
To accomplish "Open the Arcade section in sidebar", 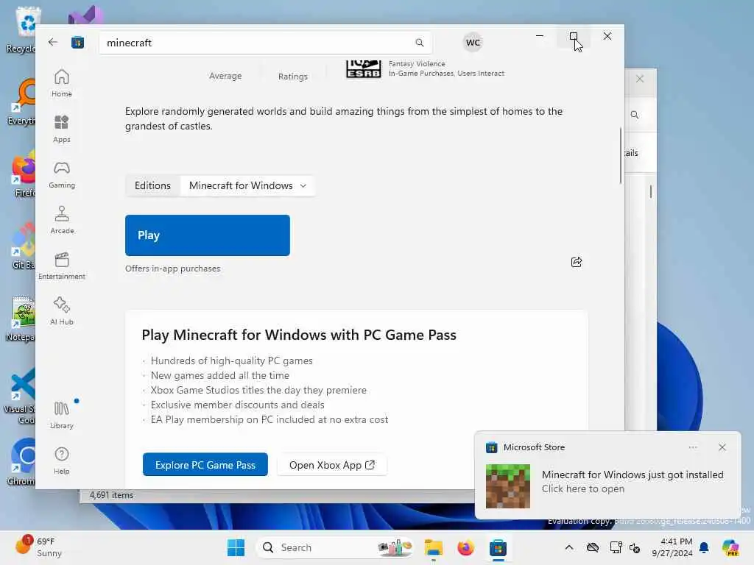I will [x=62, y=220].
